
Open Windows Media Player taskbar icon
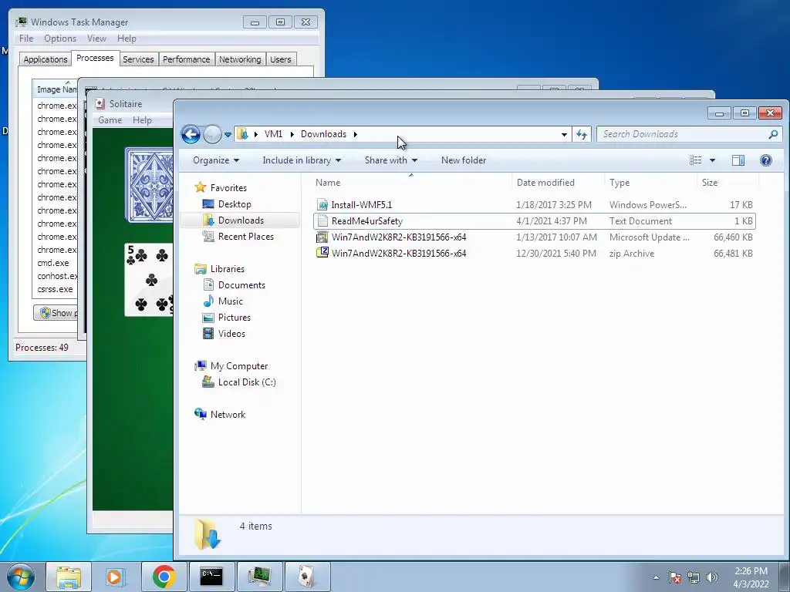click(x=116, y=577)
